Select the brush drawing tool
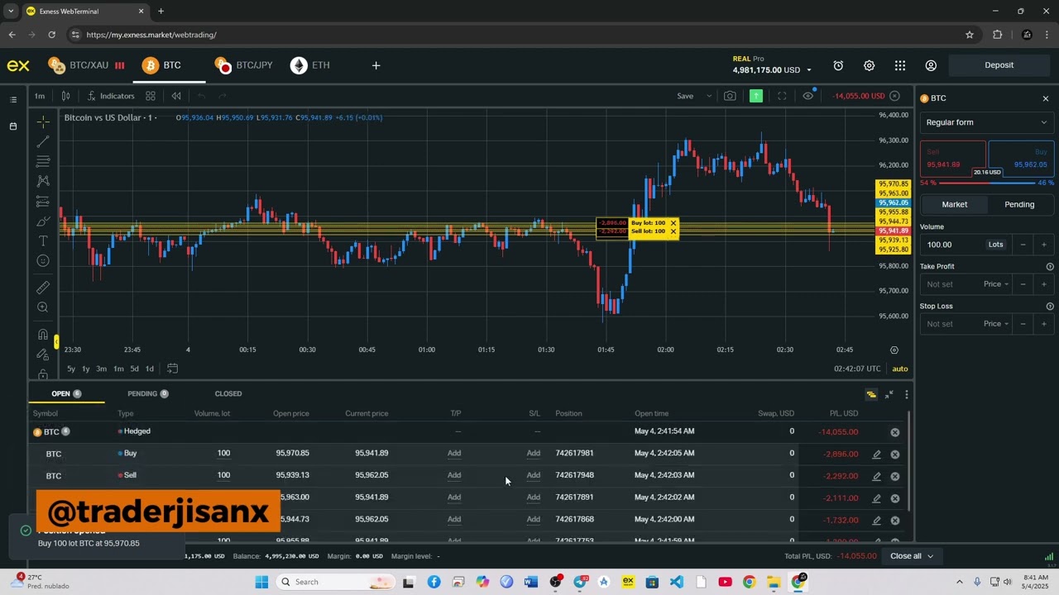 click(x=43, y=221)
